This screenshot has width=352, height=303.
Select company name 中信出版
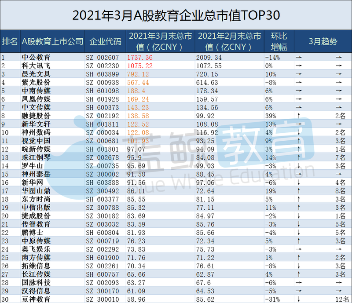coord(36,208)
